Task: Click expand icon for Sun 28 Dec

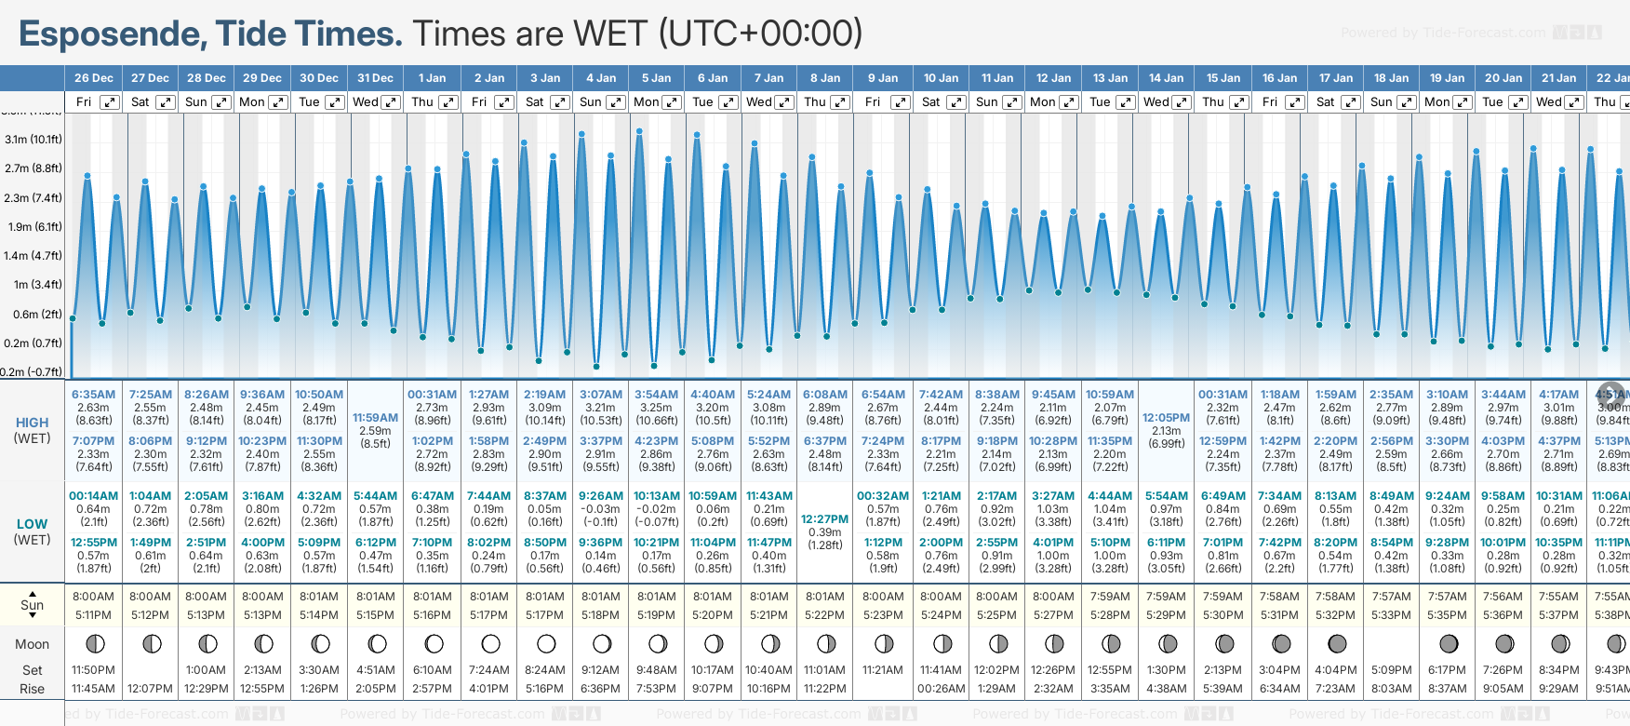Action: click(x=221, y=102)
